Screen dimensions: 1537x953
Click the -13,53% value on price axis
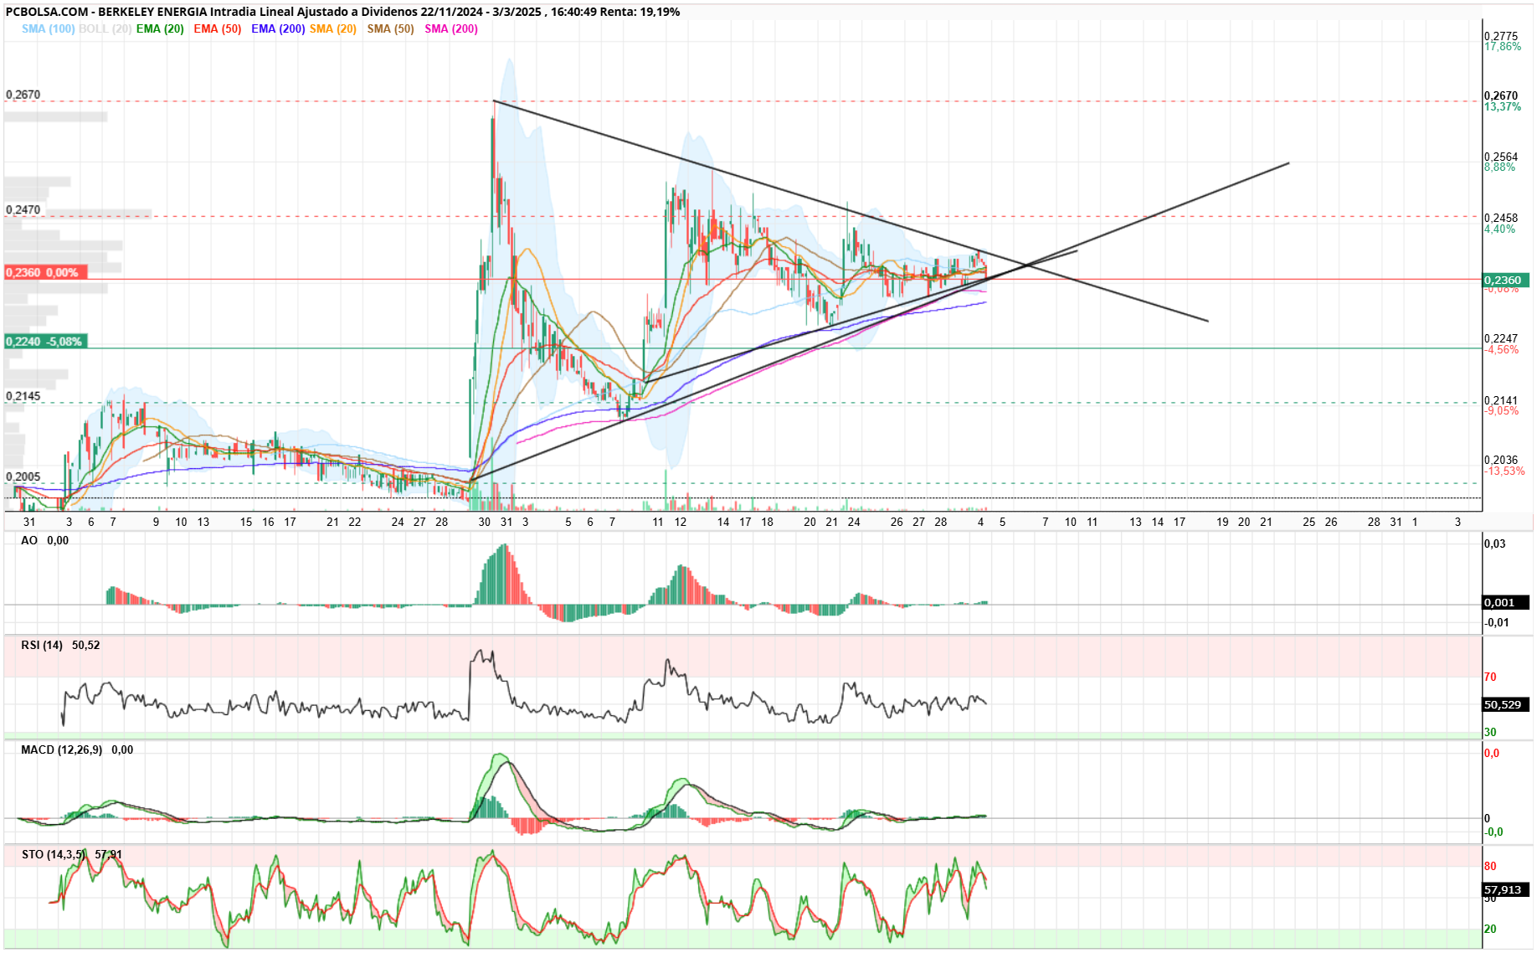[1504, 471]
